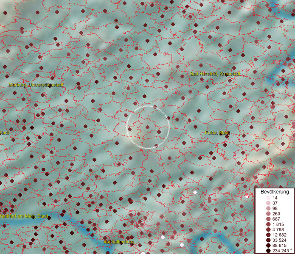This screenshot has width=295, height=254.
Task: Click the Bad Hersfeld, Kreisstadt label
Action: 215,74
